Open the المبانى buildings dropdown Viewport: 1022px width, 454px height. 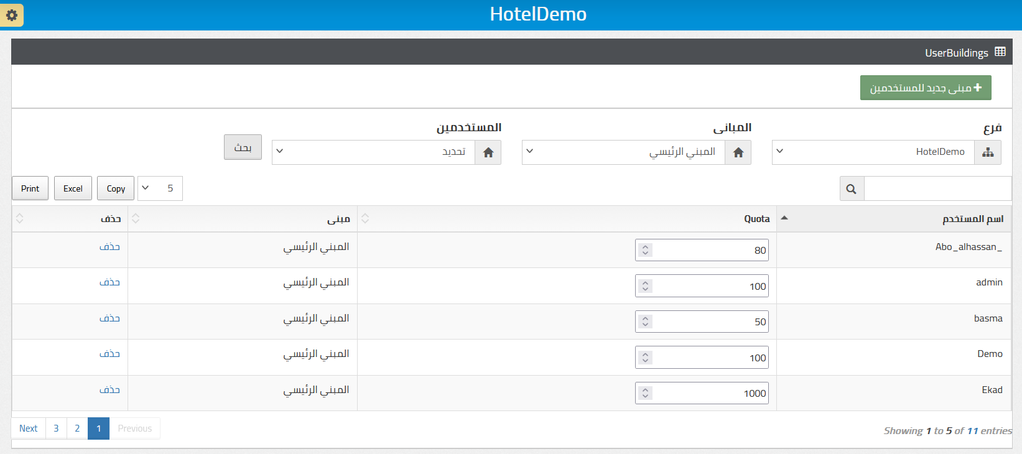pyautogui.click(x=623, y=152)
